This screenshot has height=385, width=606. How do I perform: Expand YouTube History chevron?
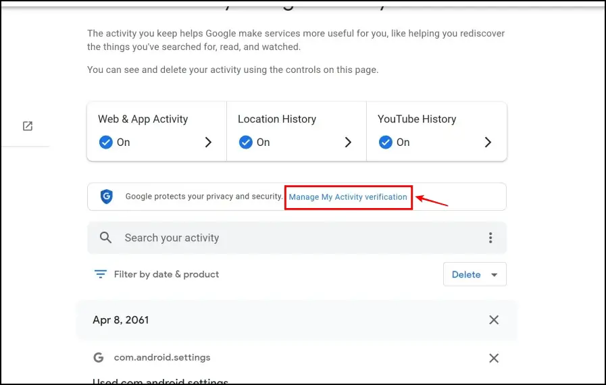tap(488, 143)
